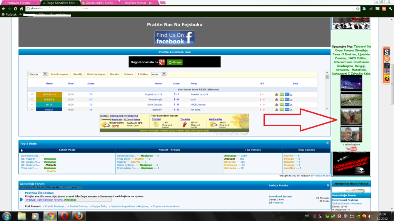Open the browser wrench settings menu
394x221 pixels.
click(391, 9)
